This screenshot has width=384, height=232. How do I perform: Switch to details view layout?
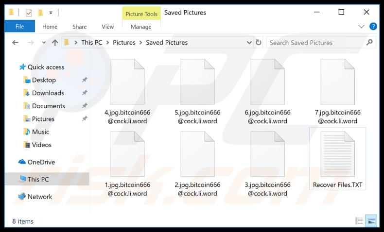(x=359, y=221)
